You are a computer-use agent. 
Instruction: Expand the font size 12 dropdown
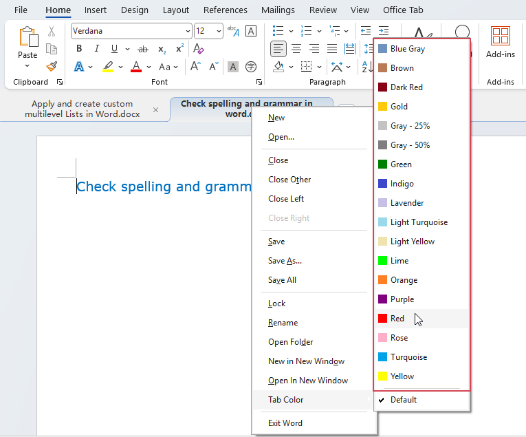tap(219, 31)
